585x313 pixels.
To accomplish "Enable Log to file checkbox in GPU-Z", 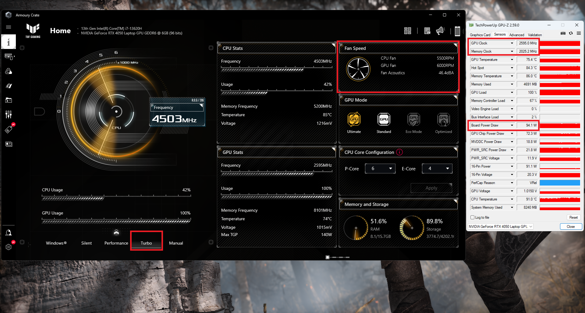I will coord(473,217).
